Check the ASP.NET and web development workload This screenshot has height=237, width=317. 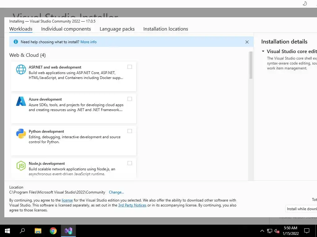(x=130, y=67)
